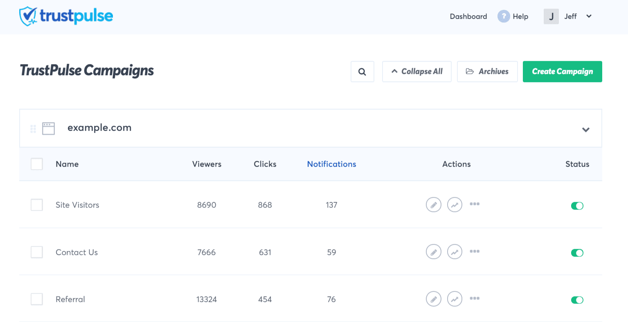View analytics for the Site Visitors campaign

click(x=455, y=205)
